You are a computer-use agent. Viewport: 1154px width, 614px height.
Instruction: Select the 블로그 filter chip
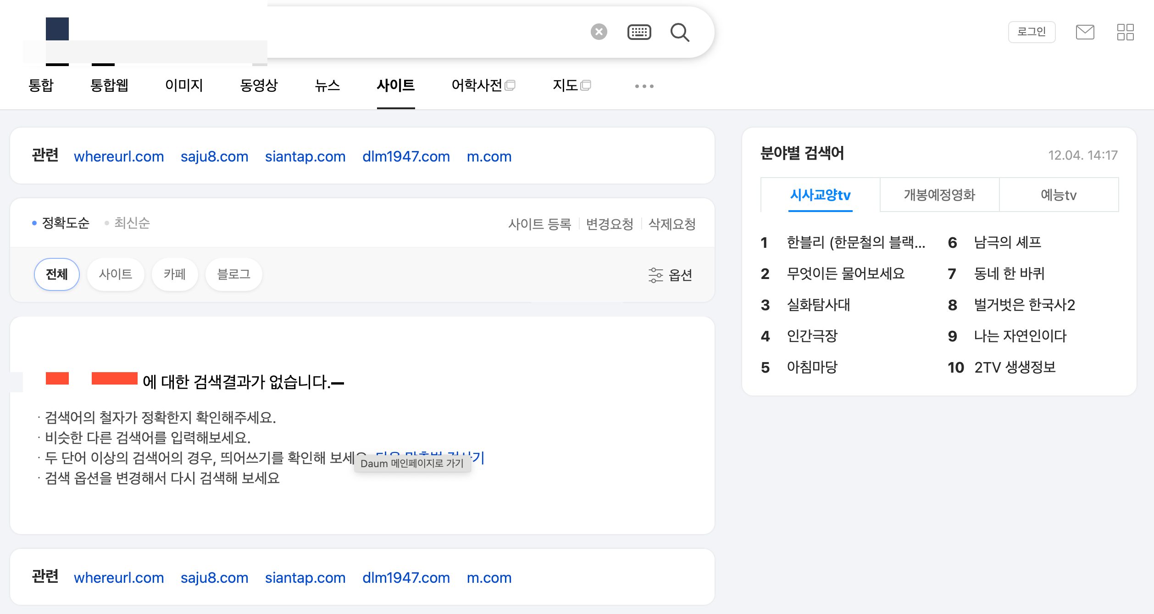234,274
